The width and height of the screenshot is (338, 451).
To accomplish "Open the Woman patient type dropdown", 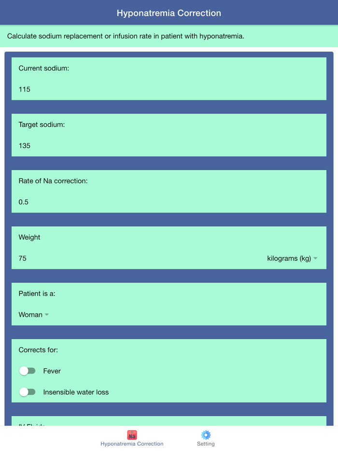I will click(x=30, y=315).
